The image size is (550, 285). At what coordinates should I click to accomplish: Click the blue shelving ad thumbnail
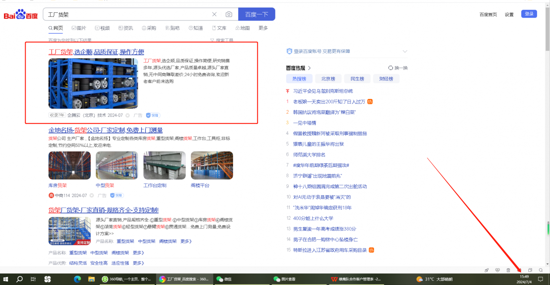tap(93, 84)
